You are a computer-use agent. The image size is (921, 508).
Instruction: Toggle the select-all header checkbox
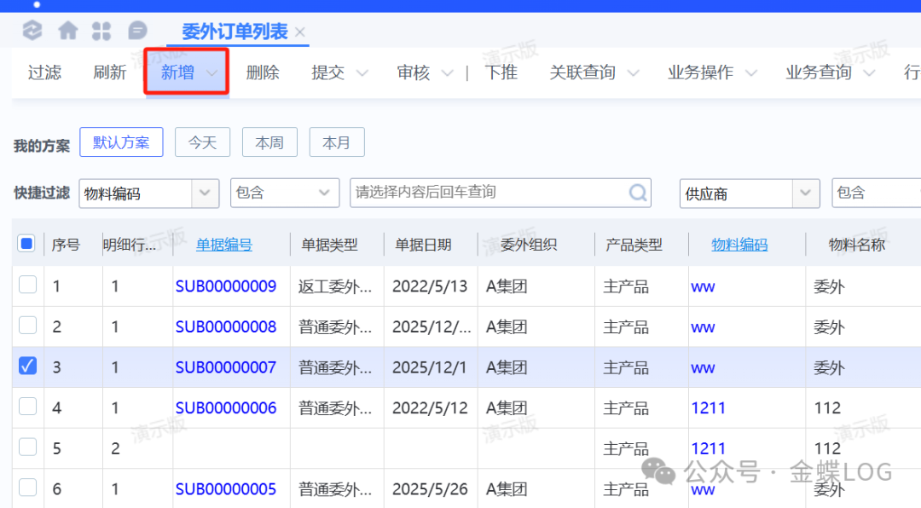point(26,244)
